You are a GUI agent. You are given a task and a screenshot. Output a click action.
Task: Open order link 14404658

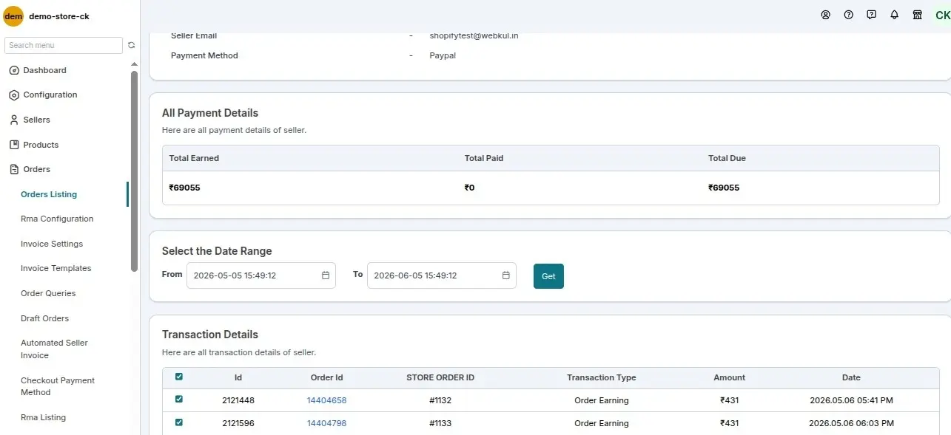point(326,400)
